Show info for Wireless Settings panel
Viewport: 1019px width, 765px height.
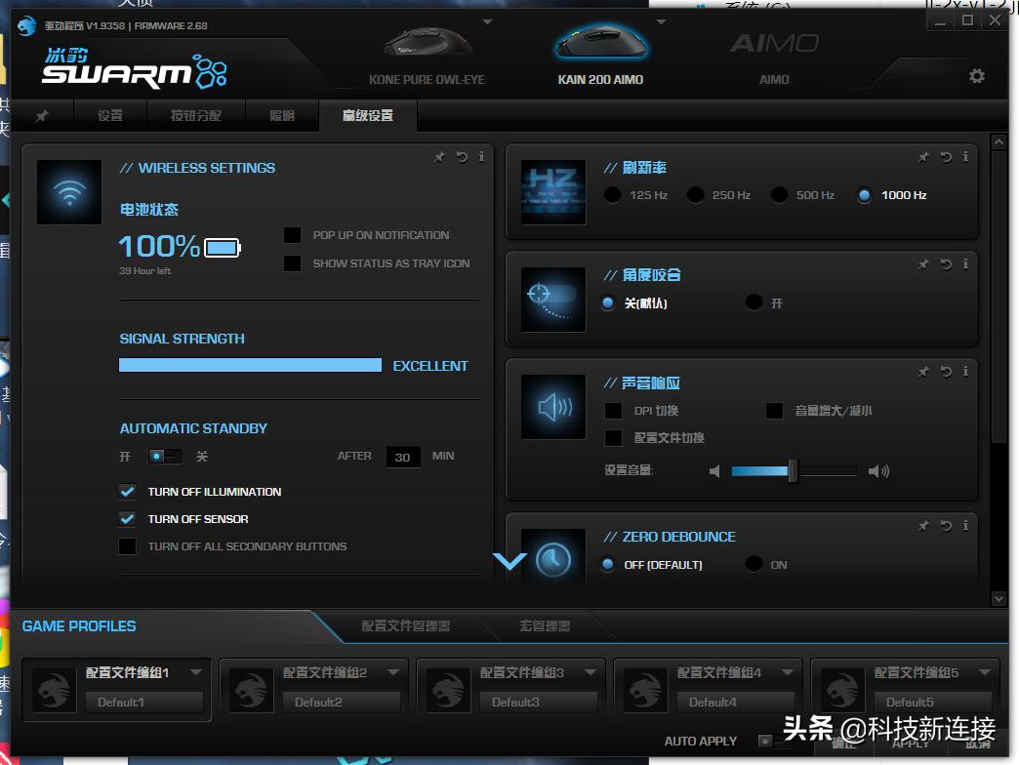click(x=481, y=156)
